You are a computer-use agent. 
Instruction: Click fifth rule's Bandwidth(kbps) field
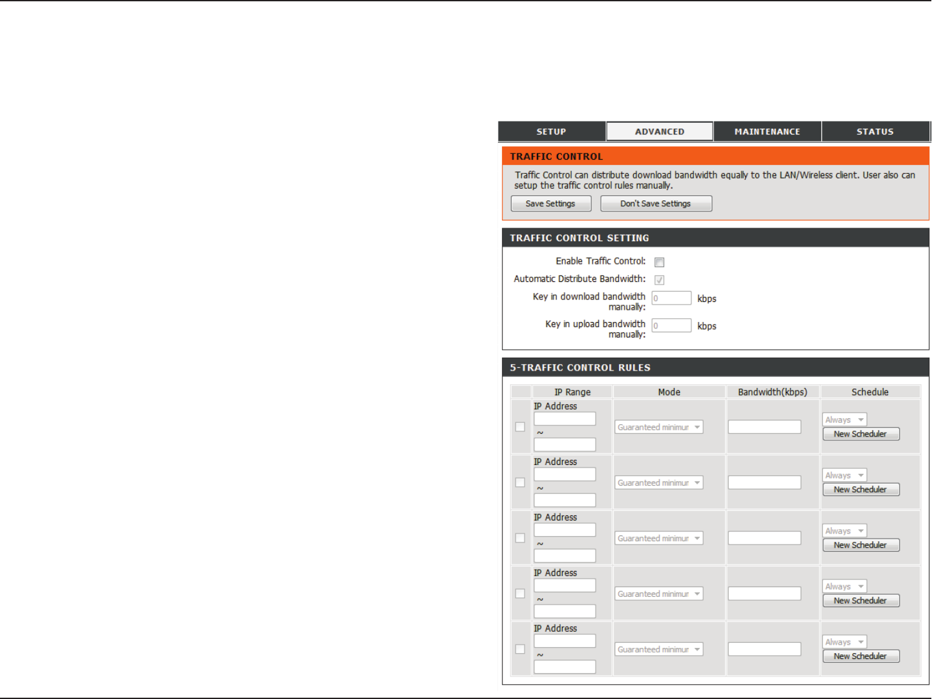(x=764, y=649)
